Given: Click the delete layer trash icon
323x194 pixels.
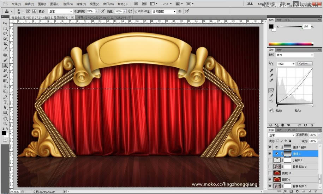Looking at the screenshot, I should (x=315, y=191).
